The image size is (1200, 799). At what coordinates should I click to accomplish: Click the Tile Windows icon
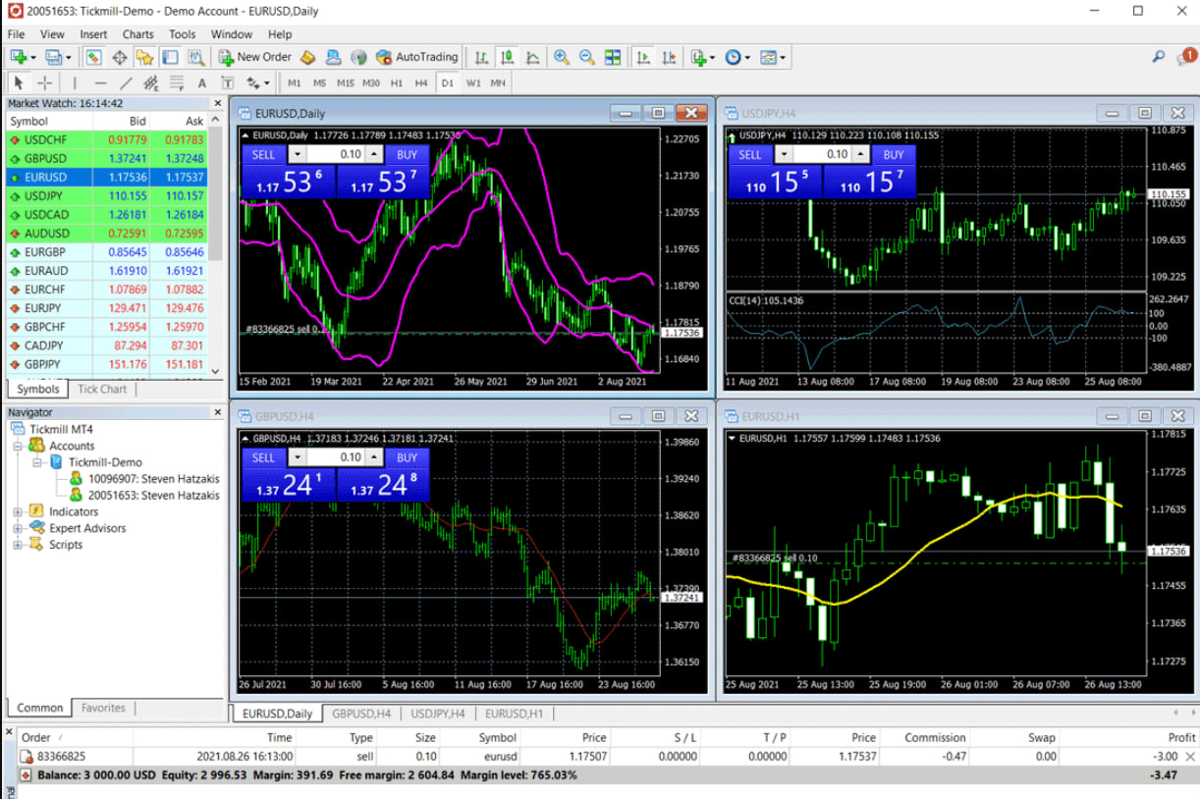613,58
